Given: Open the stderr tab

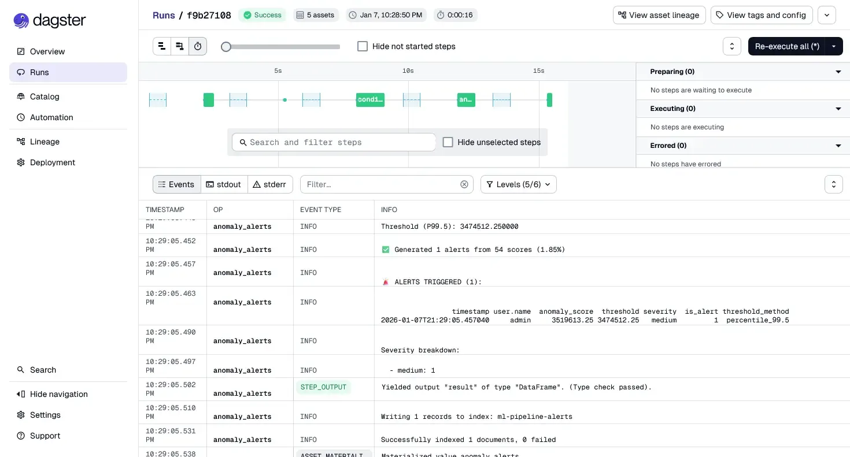Looking at the screenshot, I should click(270, 184).
